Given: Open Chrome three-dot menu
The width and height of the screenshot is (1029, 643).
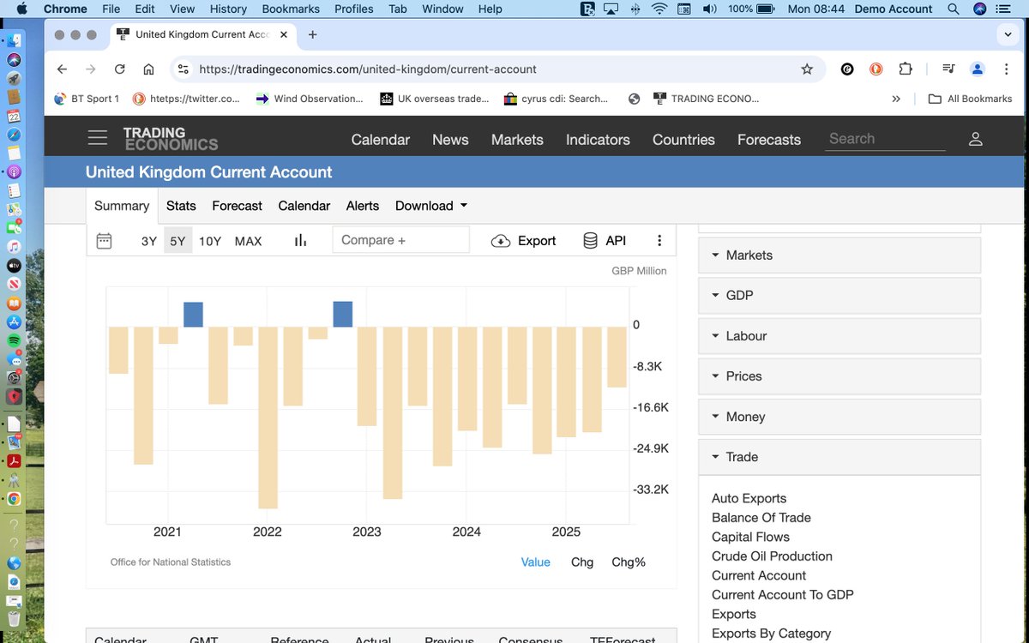Looking at the screenshot, I should click(x=1006, y=69).
